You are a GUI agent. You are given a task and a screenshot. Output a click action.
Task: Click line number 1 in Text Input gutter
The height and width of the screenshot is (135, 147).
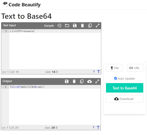(x=6, y=31)
